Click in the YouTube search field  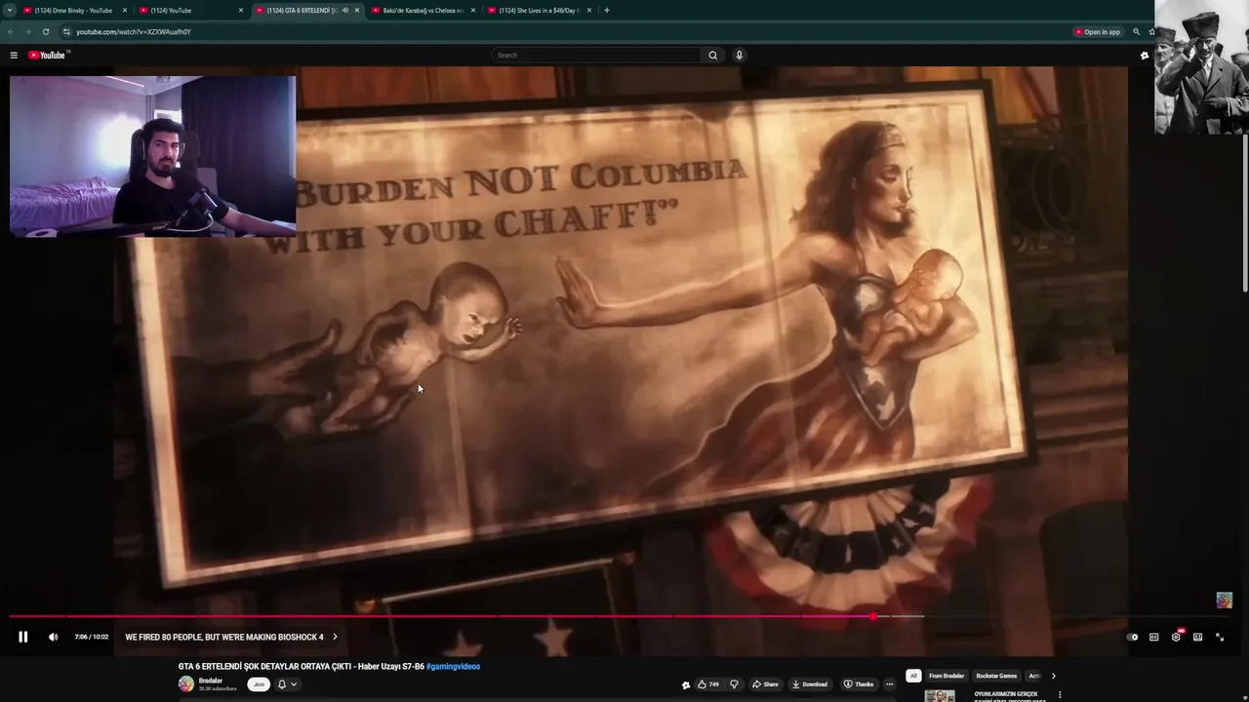[596, 56]
